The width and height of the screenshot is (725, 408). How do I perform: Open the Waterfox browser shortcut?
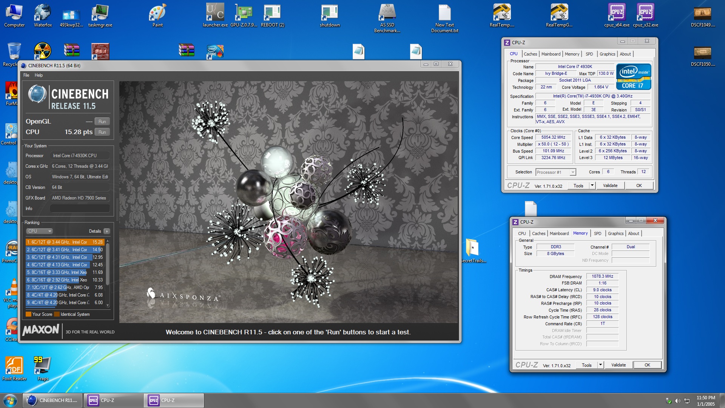coord(43,16)
